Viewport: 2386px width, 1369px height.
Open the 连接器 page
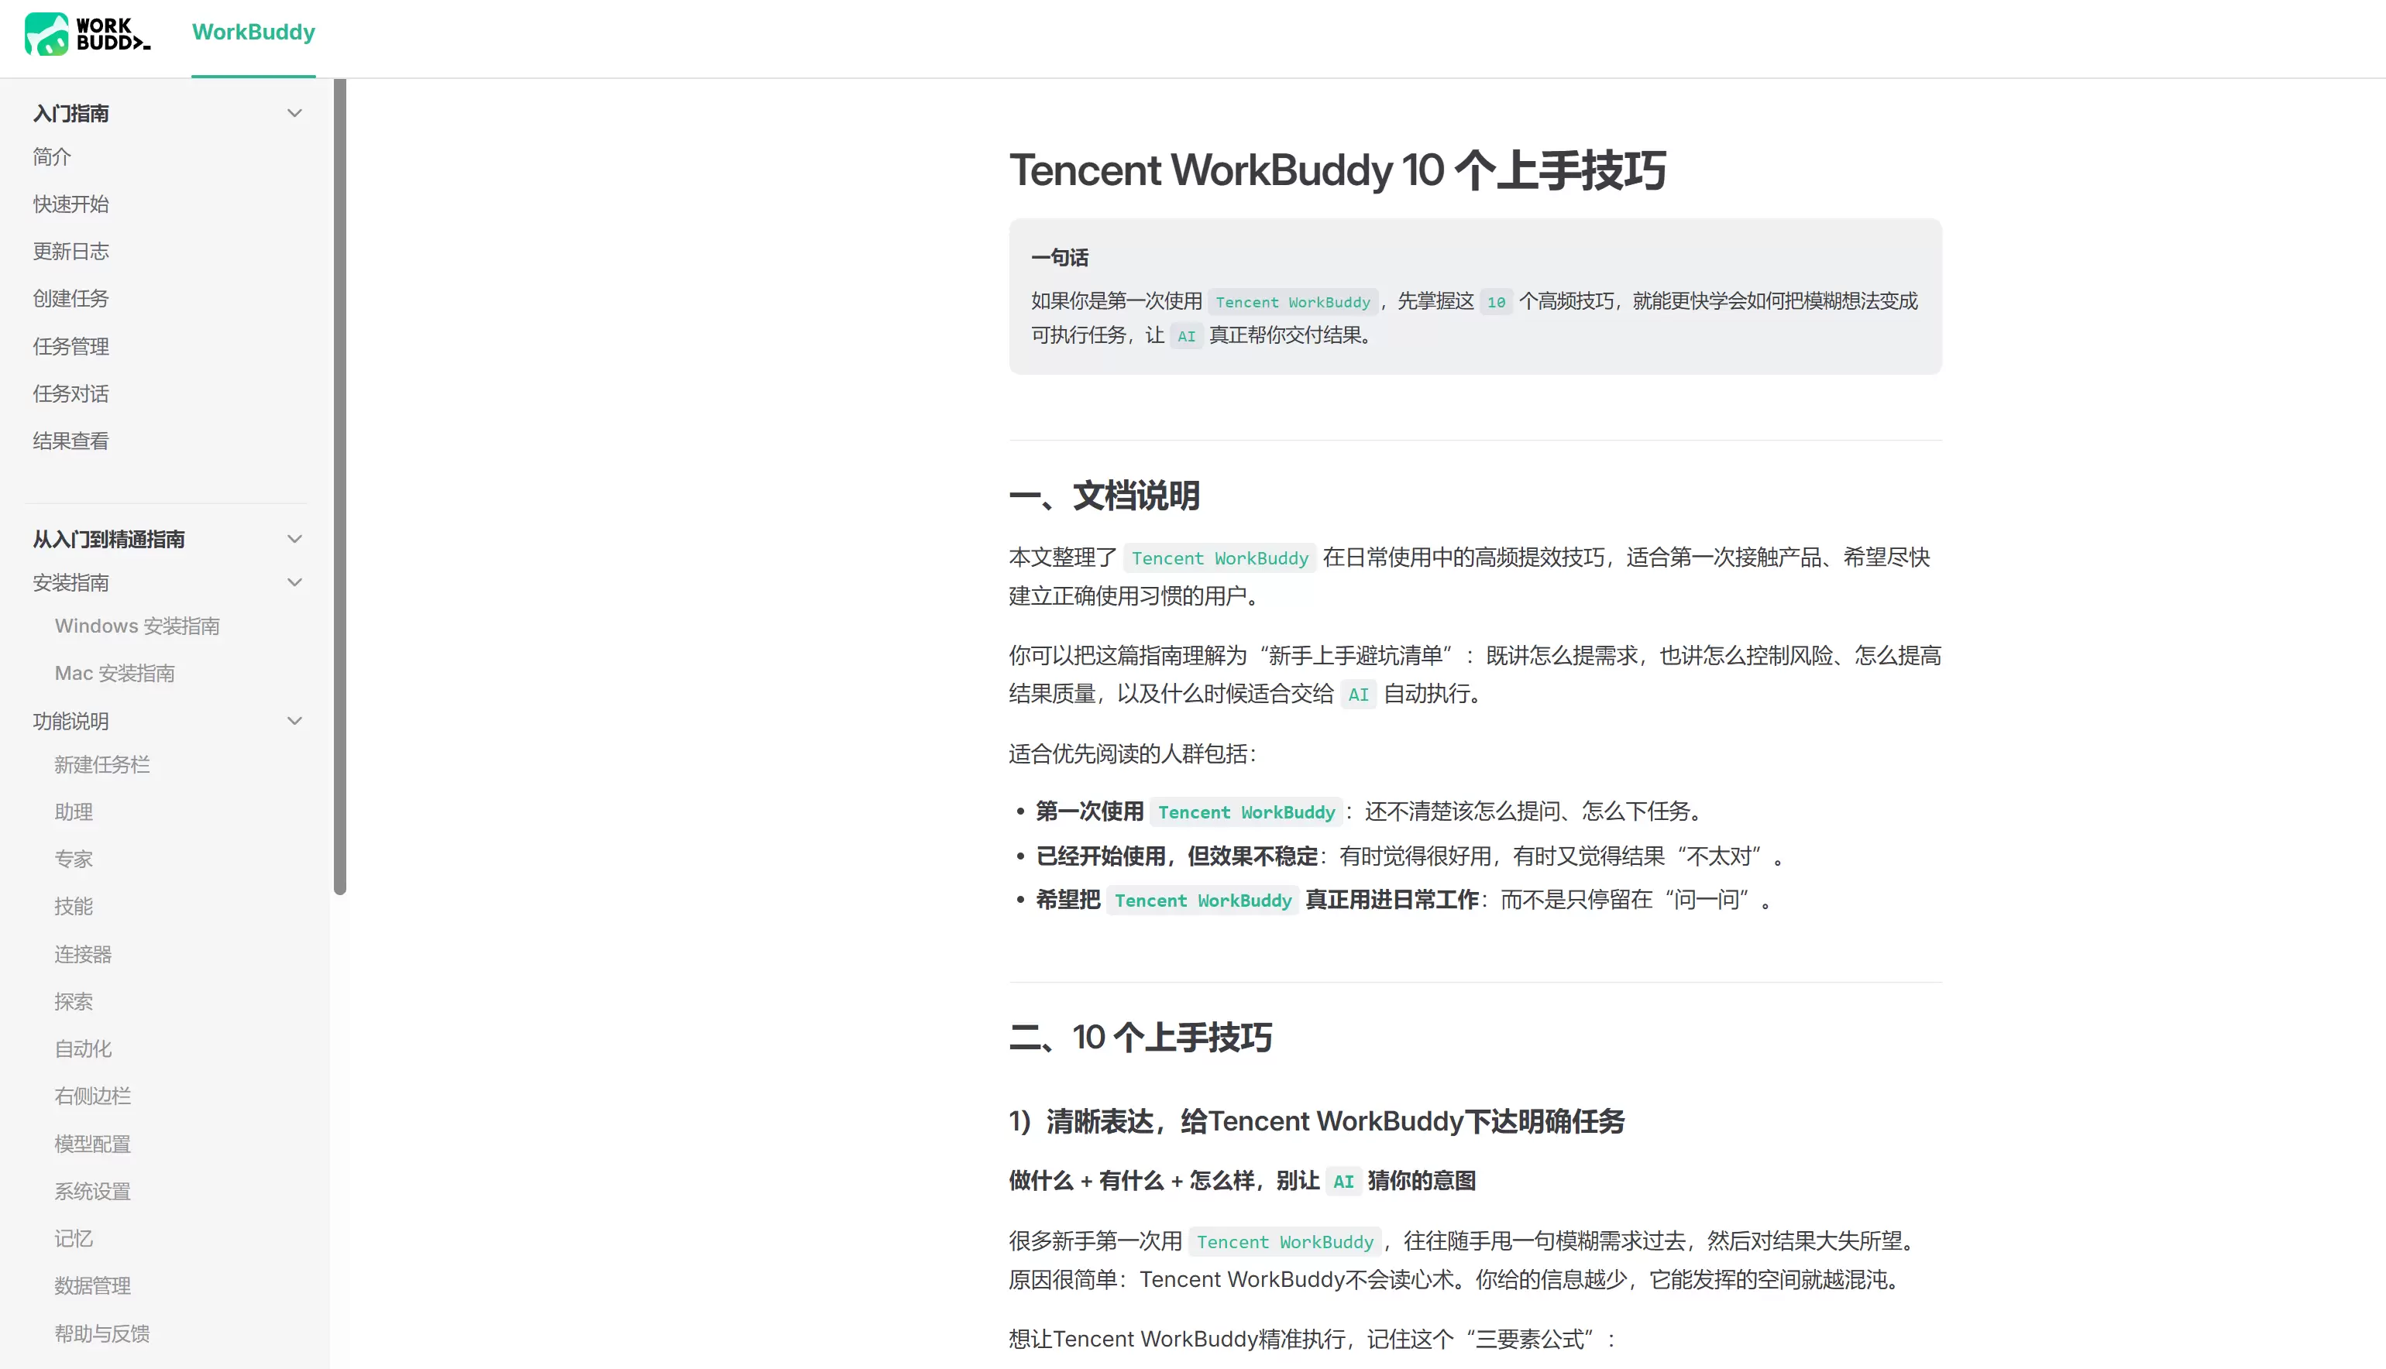[x=83, y=954]
